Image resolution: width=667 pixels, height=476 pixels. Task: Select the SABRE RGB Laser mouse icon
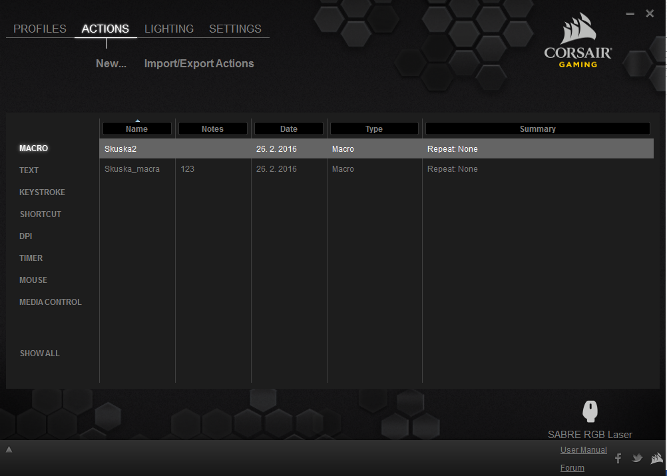tap(590, 411)
